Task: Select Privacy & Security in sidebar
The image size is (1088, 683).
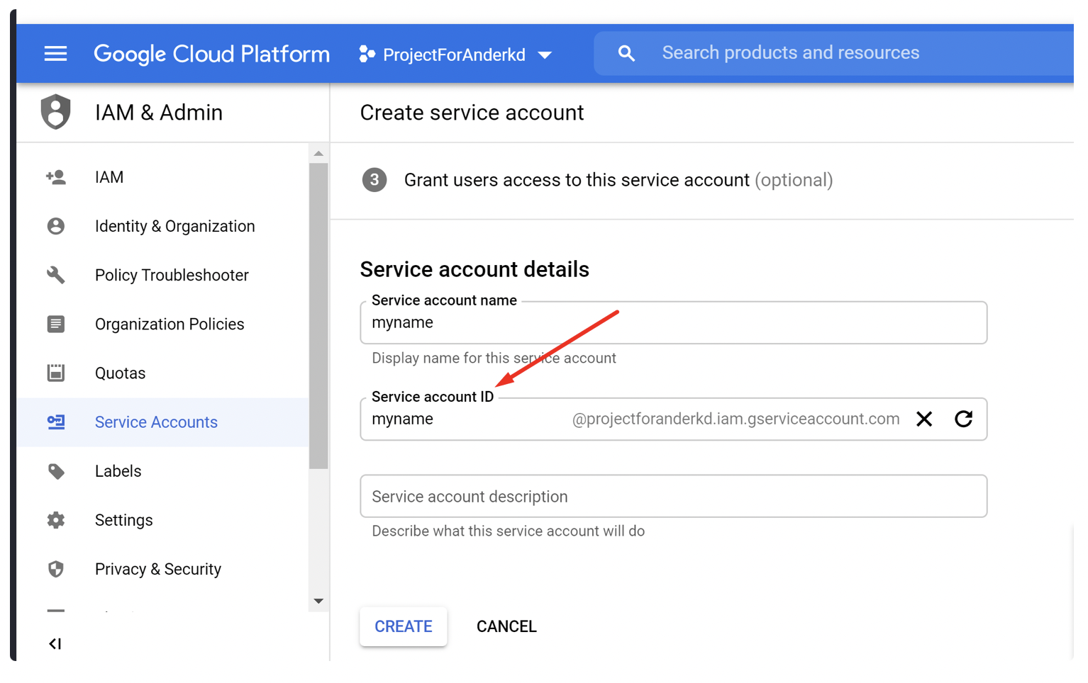Action: pos(157,569)
